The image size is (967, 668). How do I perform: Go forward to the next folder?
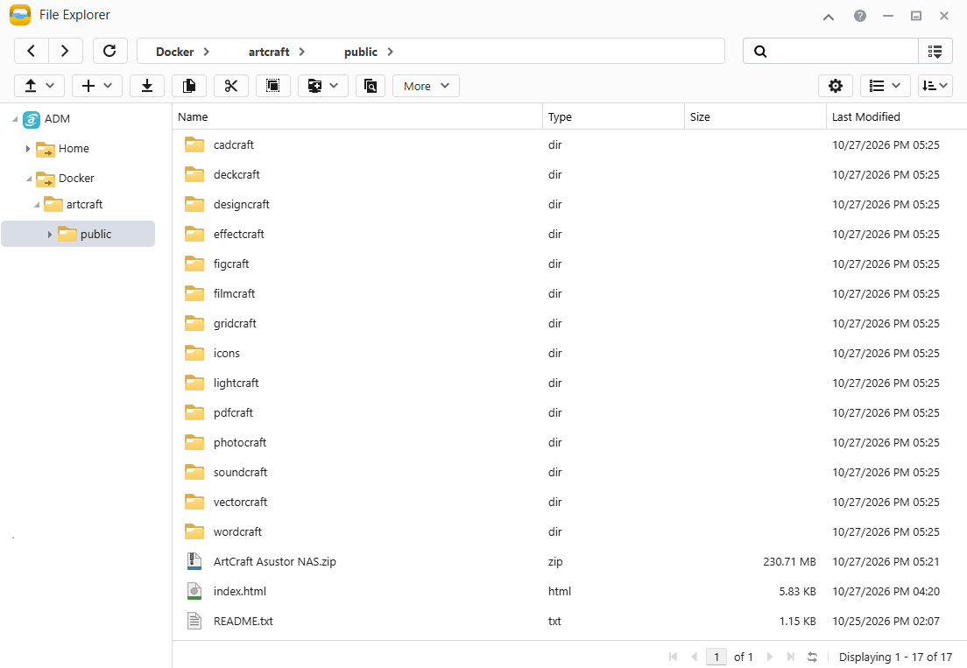click(66, 51)
